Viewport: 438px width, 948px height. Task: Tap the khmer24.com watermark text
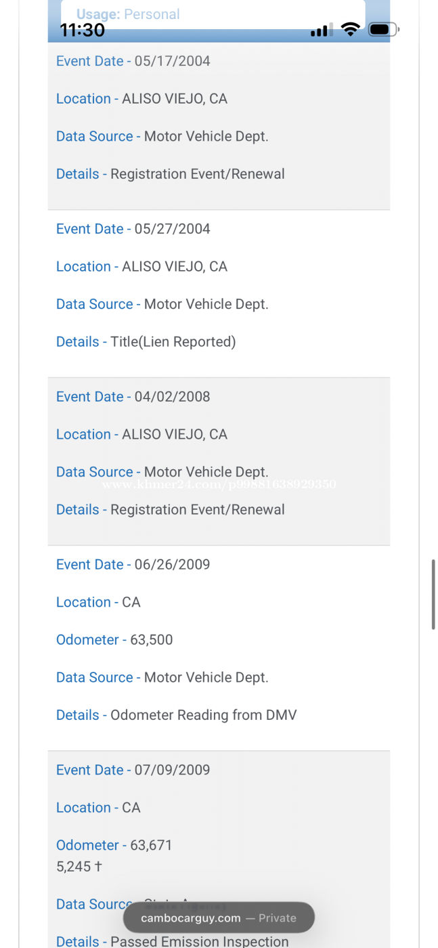tap(219, 485)
